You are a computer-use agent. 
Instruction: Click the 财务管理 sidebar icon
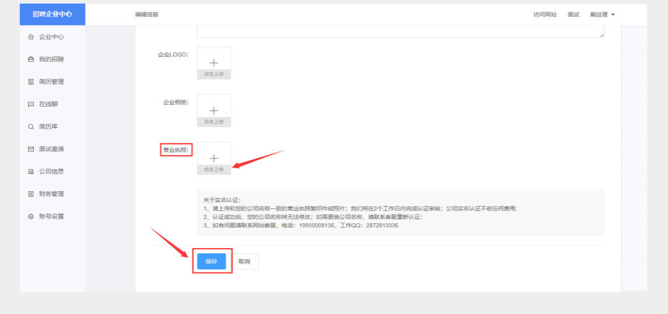coord(31,194)
